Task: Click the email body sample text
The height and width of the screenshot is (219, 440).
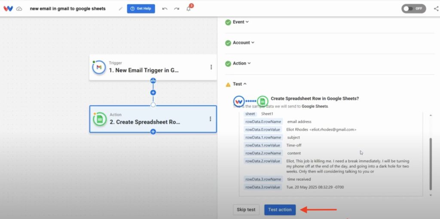Action: [348, 166]
